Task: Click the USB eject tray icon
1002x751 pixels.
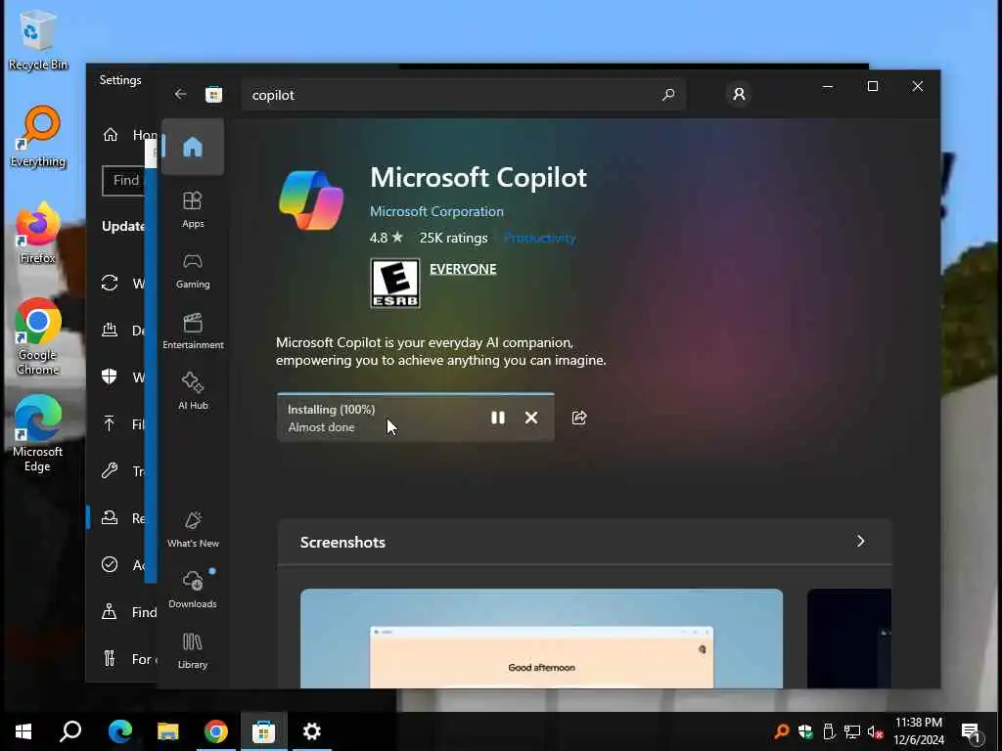Action: [829, 731]
